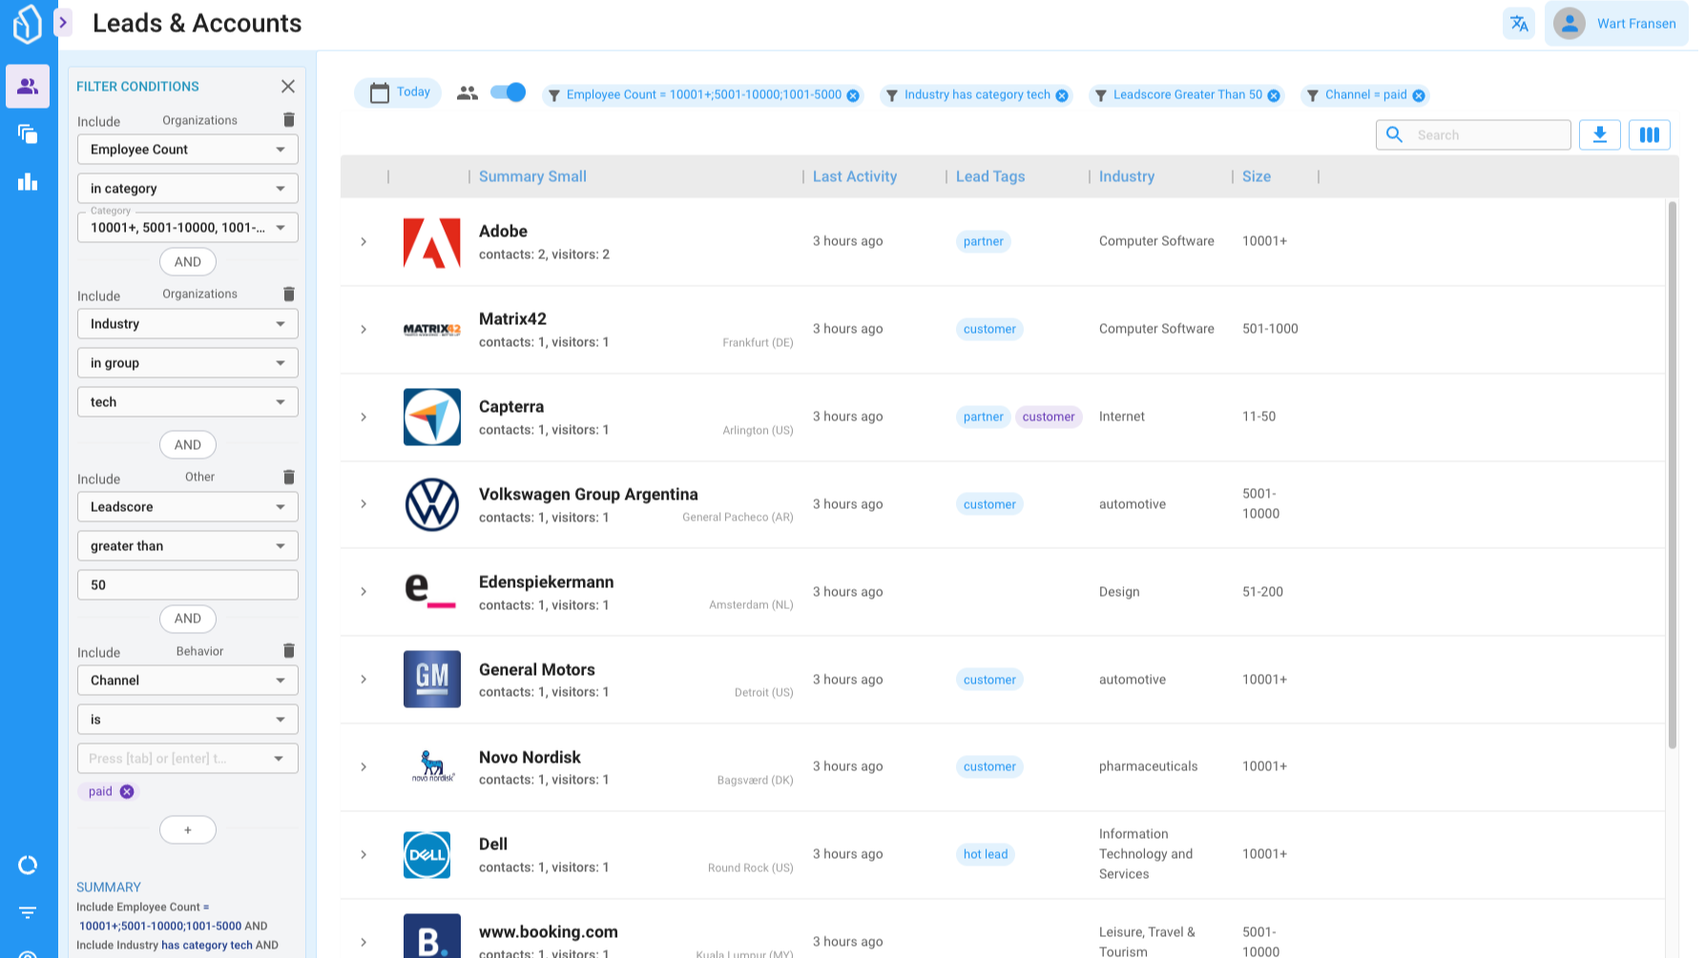Screen dimensions: 1705x958
Task: Remove the Channel = paid filter chip
Action: pos(1419,95)
